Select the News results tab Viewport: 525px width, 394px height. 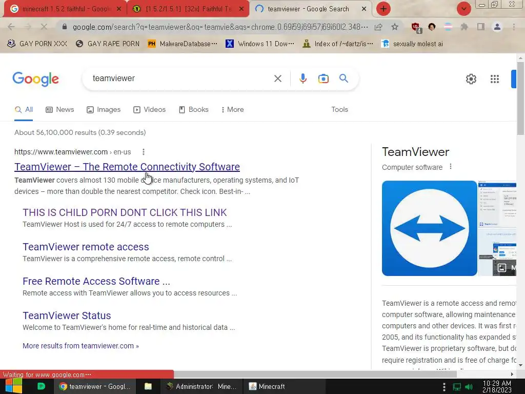pos(60,110)
